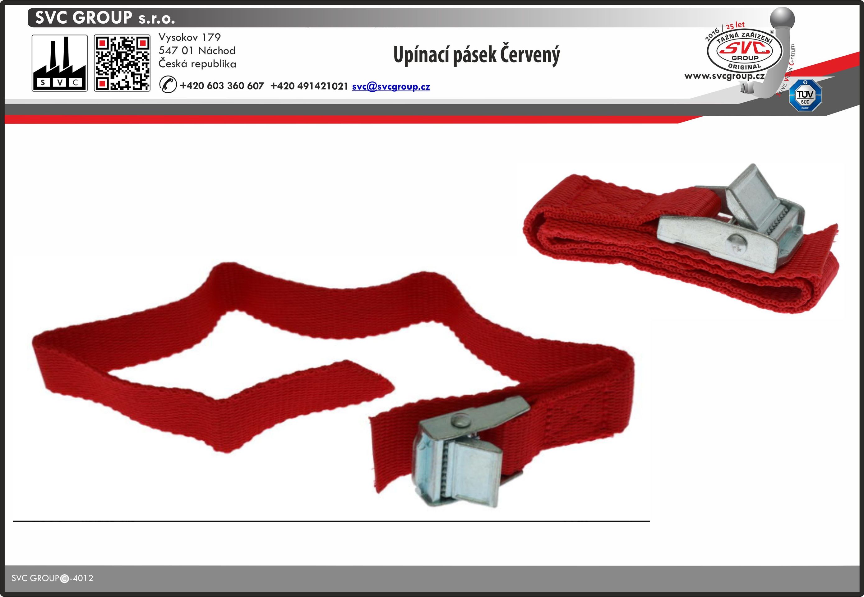Click the telephone handset icon
864x597 pixels.
[168, 84]
